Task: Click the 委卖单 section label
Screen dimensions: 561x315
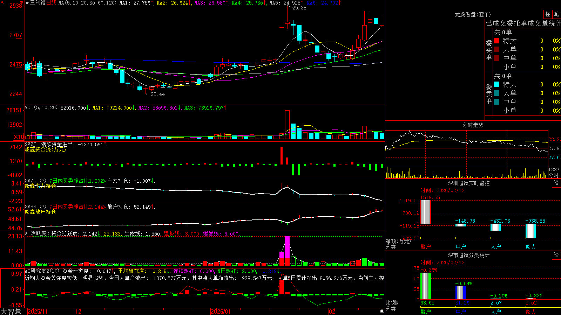Action: click(489, 93)
